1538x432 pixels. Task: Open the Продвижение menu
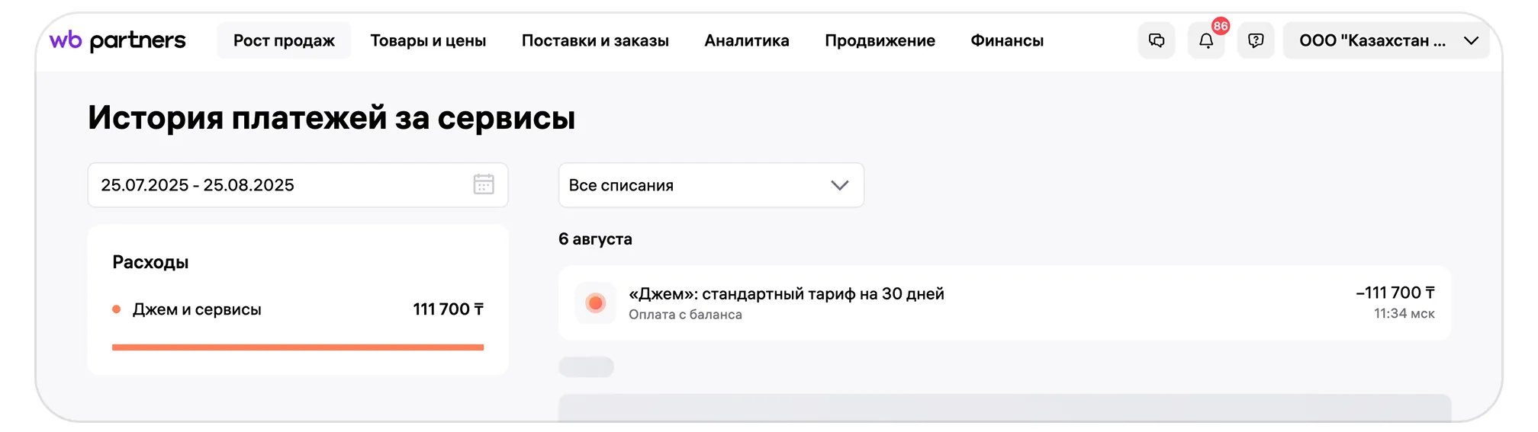point(880,40)
